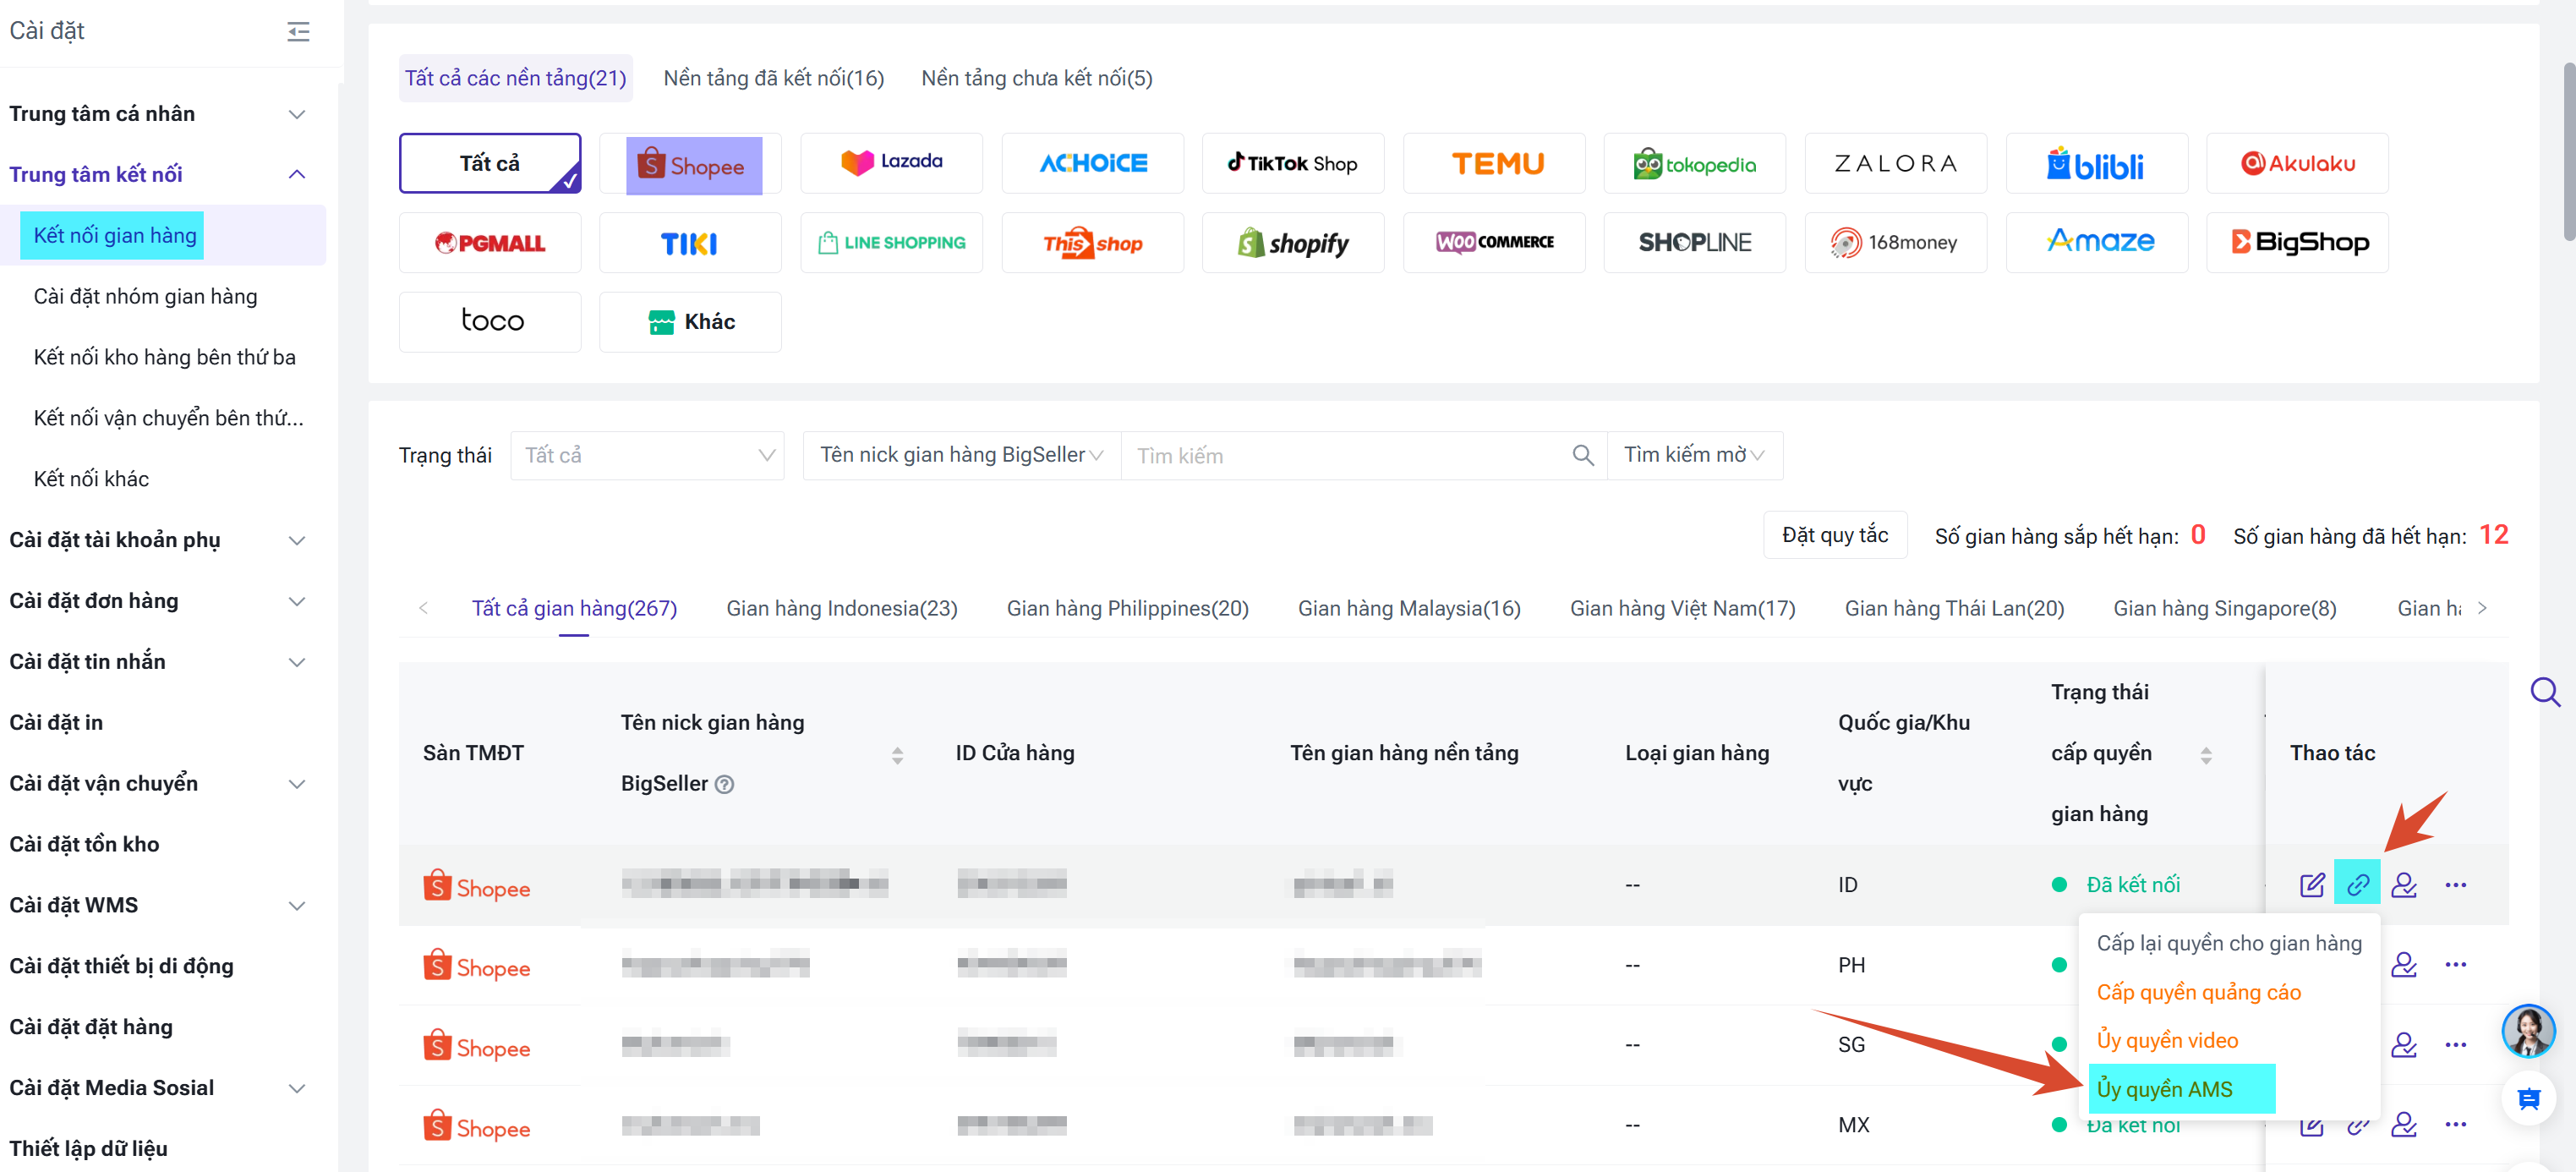Sort by Trạng thái cấp quyền column arrows
This screenshot has height=1172, width=2576.
[x=2205, y=757]
